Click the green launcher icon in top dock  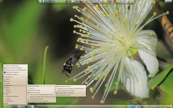pos(40,2)
